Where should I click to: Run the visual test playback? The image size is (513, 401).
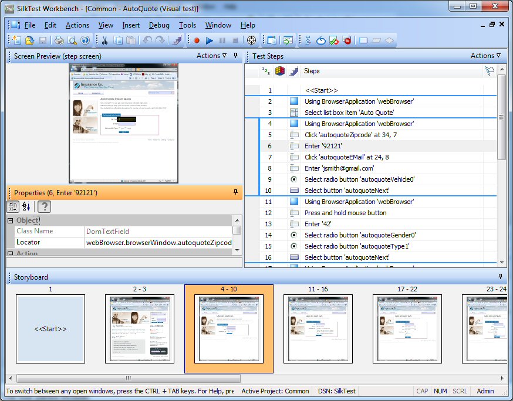pos(210,40)
